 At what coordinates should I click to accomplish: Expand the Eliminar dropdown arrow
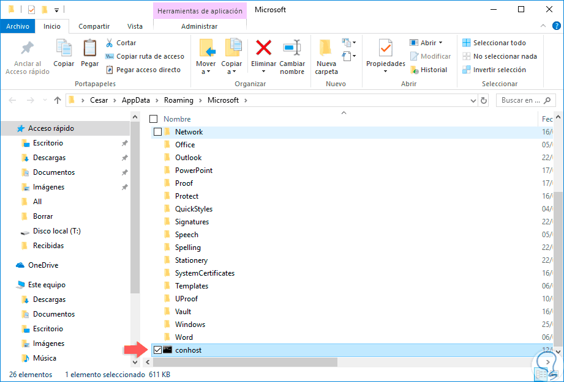click(x=263, y=72)
